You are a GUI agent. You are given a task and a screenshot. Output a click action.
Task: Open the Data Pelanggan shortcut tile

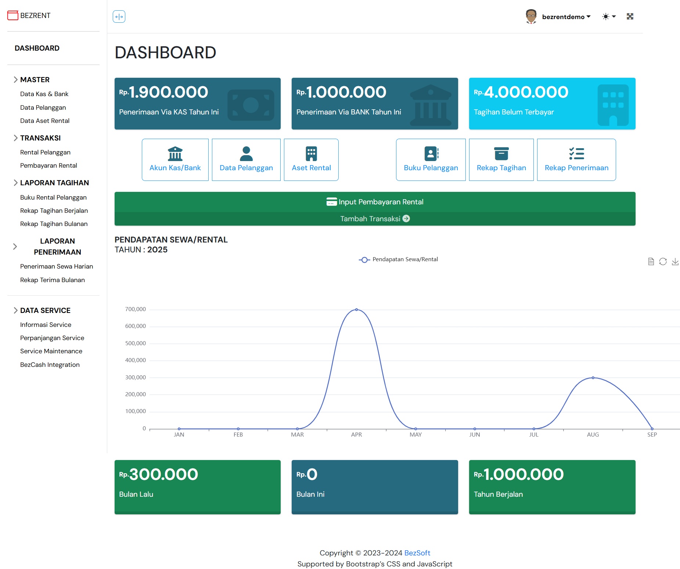click(x=246, y=160)
